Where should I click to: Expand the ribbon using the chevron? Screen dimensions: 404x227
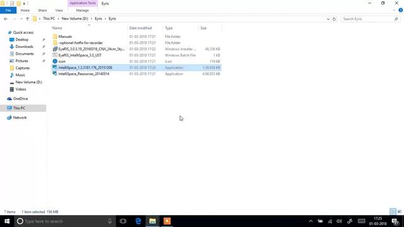(x=394, y=10)
